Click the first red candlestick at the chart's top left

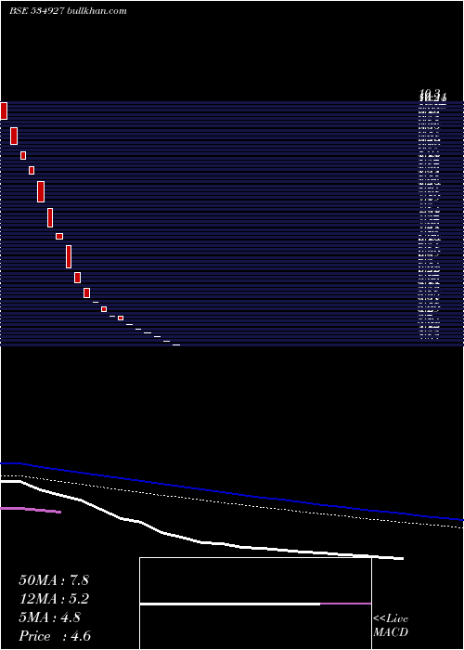pyautogui.click(x=4, y=110)
